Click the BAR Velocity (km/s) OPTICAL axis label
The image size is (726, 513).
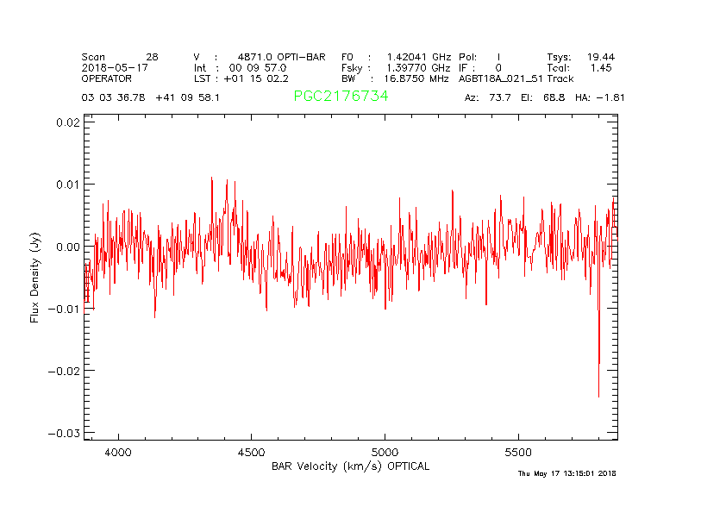point(350,466)
